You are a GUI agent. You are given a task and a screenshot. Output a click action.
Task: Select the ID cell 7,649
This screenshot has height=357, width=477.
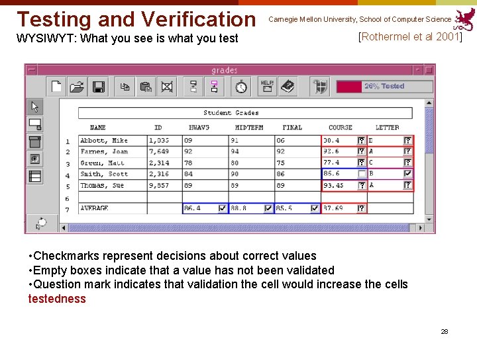click(x=164, y=151)
